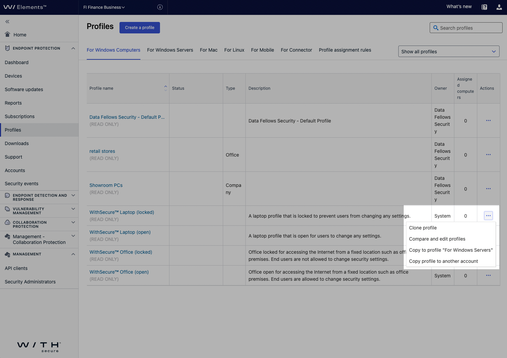Open the help icon in the top bar
This screenshot has height=358, width=507.
[x=484, y=7]
